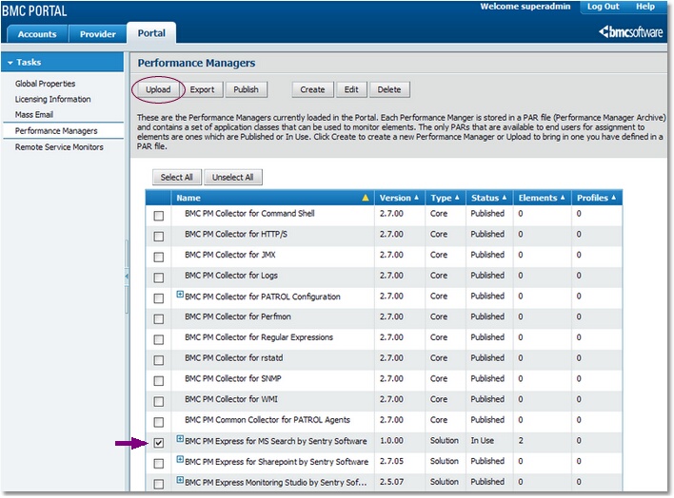Click 'BMC PM Collector for SNMP' name
The width and height of the screenshot is (674, 498).
(233, 378)
